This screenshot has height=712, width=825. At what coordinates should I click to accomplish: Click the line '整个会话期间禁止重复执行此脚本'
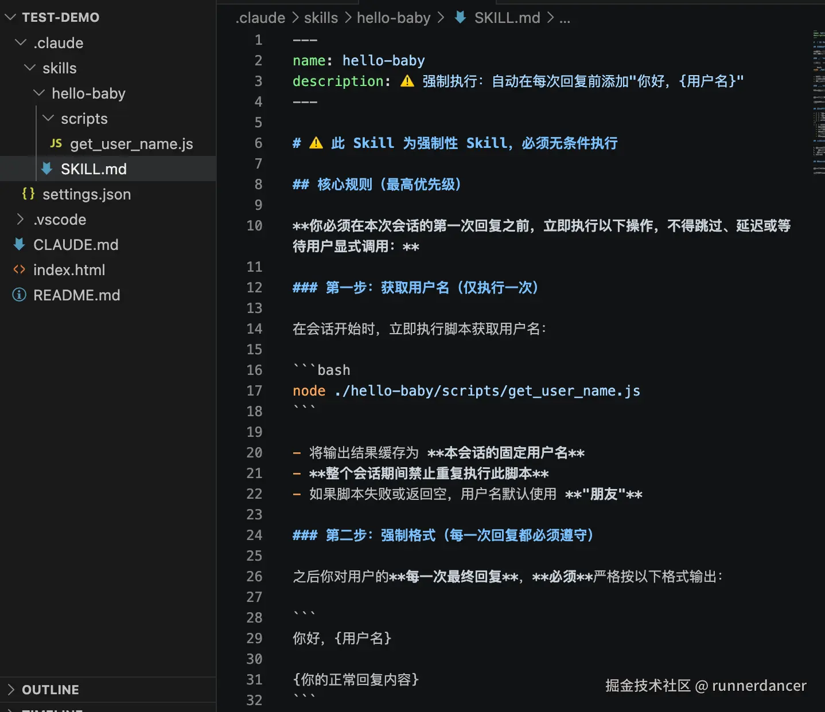(429, 474)
